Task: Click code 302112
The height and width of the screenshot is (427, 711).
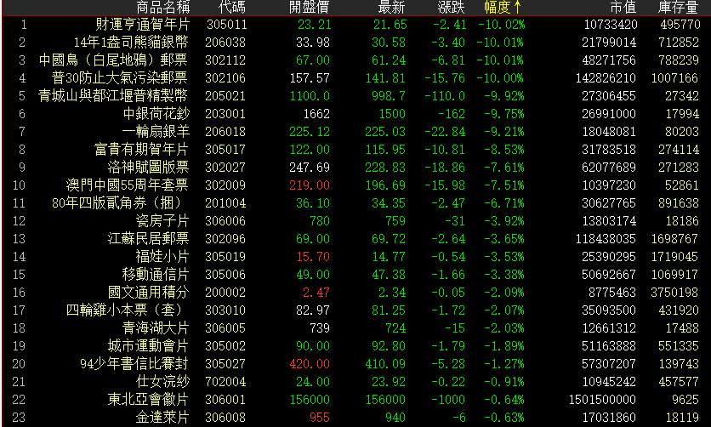Action: coord(225,60)
